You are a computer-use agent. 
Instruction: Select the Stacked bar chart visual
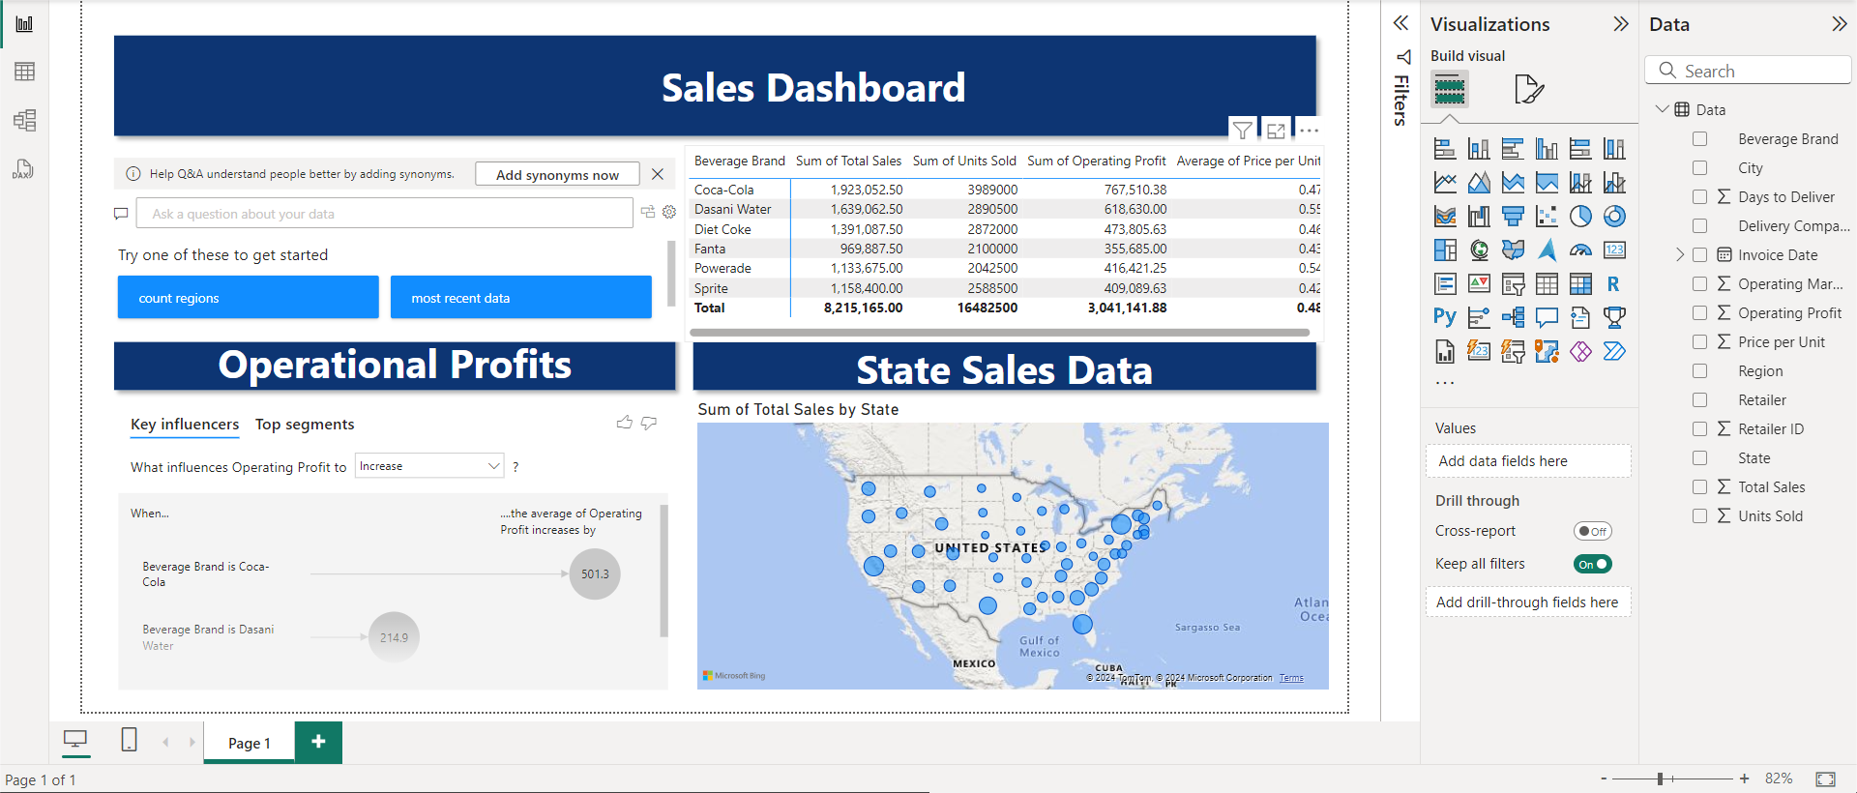click(1445, 149)
